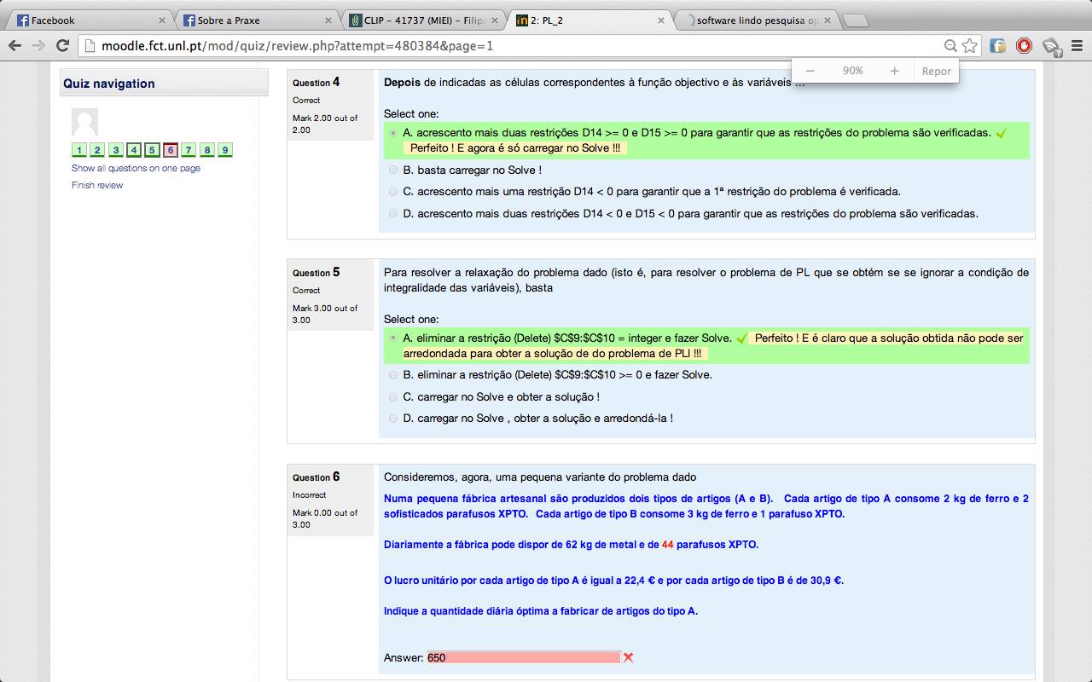Reload the page with the refresh icon
This screenshot has height=682, width=1092.
tap(62, 46)
